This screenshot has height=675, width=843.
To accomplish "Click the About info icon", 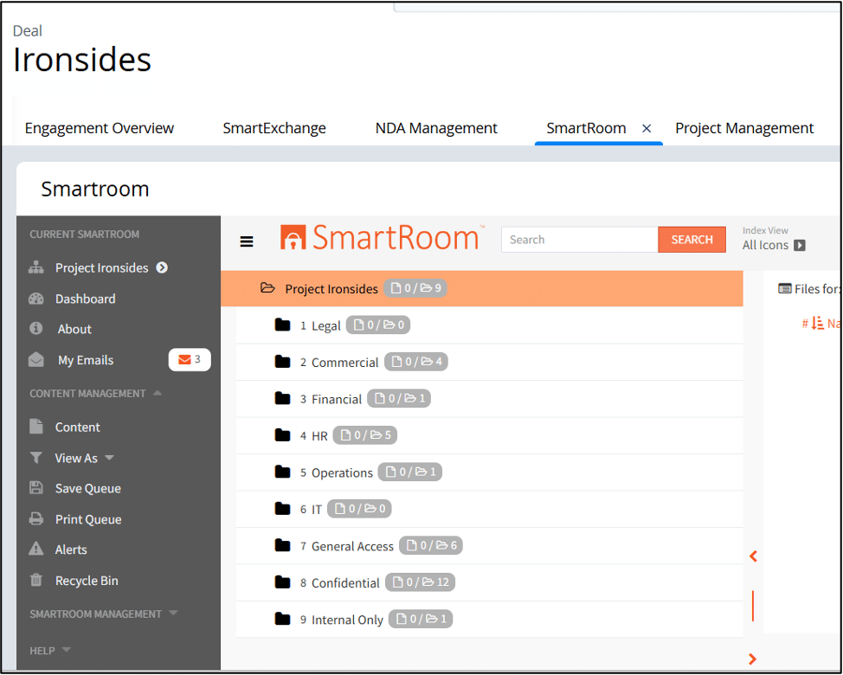I will [x=36, y=329].
